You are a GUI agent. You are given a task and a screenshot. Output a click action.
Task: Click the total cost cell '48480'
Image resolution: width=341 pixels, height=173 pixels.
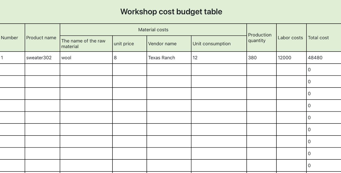(x=324, y=58)
